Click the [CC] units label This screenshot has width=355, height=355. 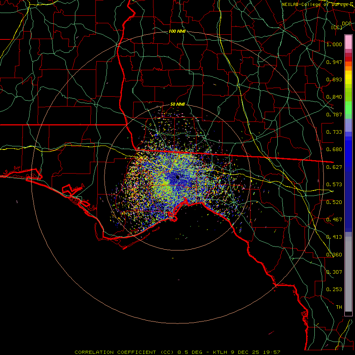(336, 27)
